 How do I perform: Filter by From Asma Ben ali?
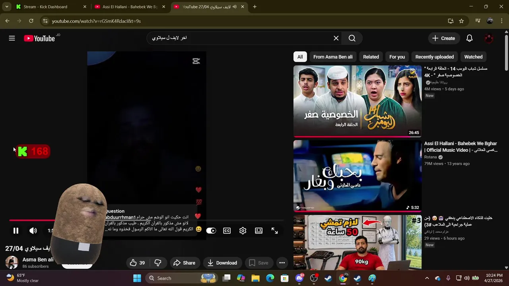333,57
